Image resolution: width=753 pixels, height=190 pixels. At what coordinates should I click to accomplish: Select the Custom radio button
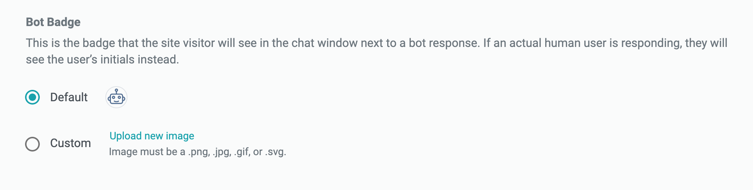32,144
